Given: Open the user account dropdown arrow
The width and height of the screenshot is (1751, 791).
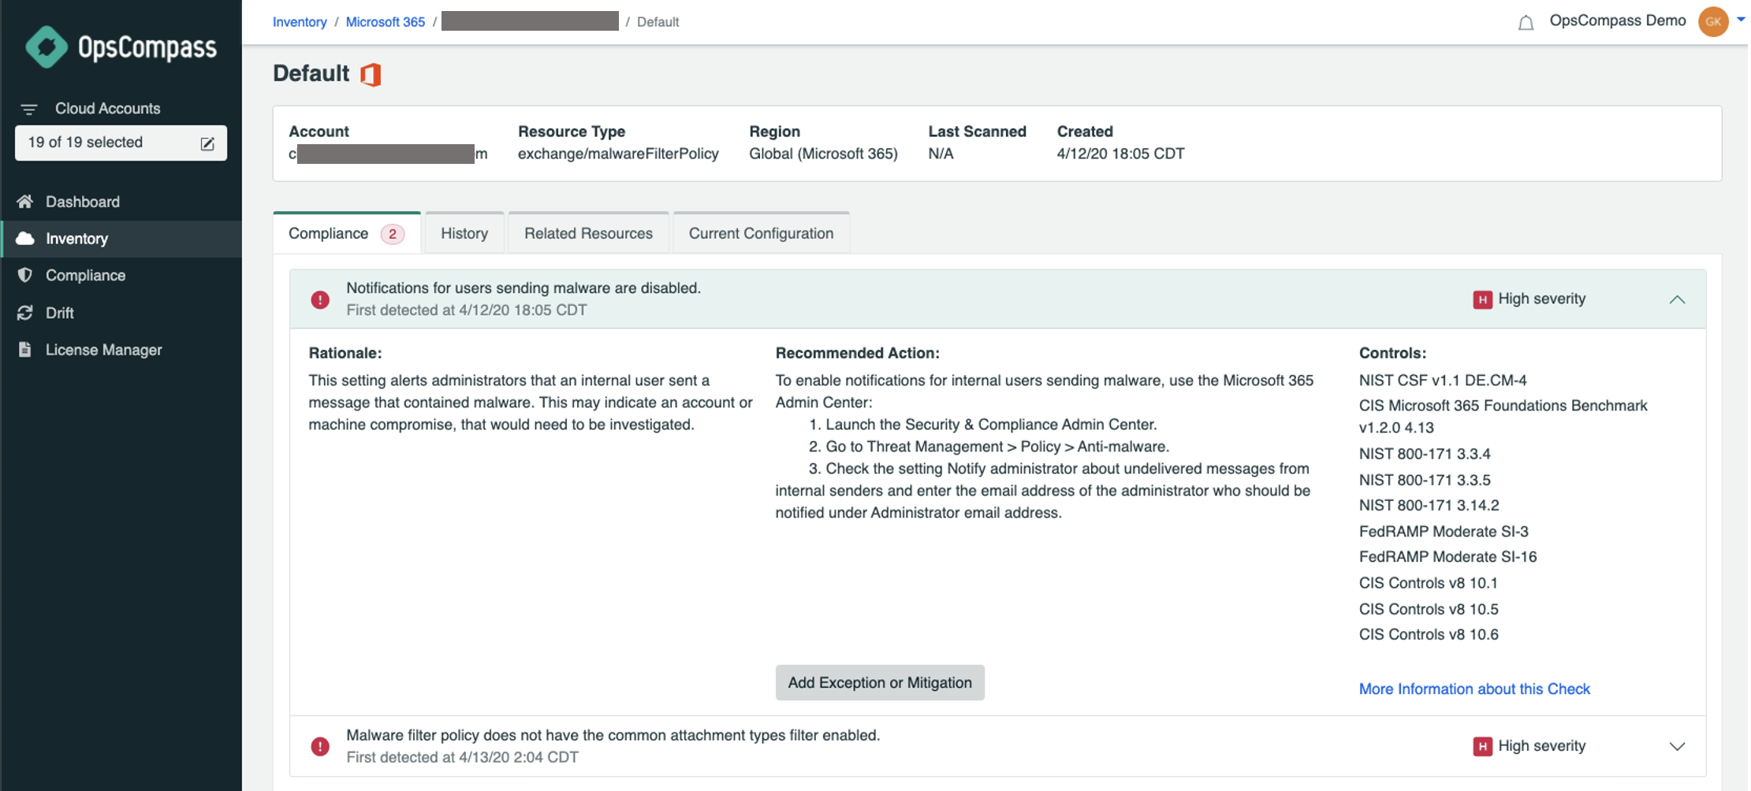Looking at the screenshot, I should [x=1740, y=20].
